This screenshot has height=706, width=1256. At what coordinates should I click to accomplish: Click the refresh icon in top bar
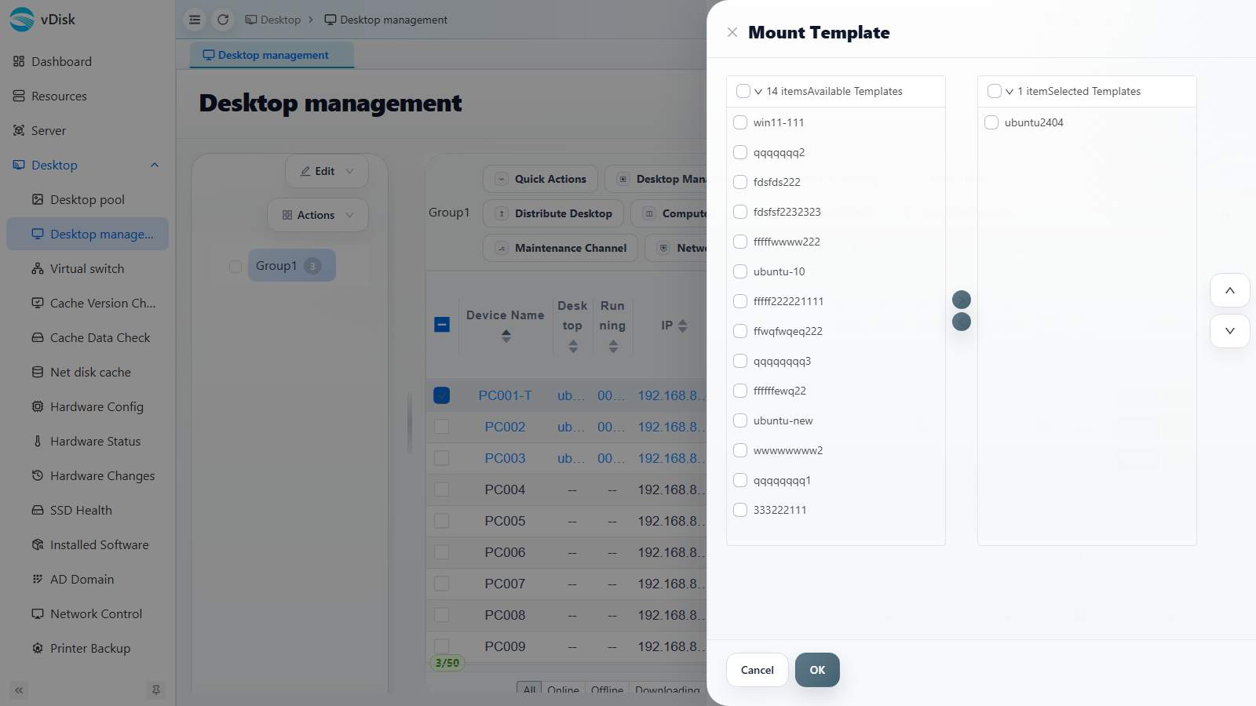223,20
